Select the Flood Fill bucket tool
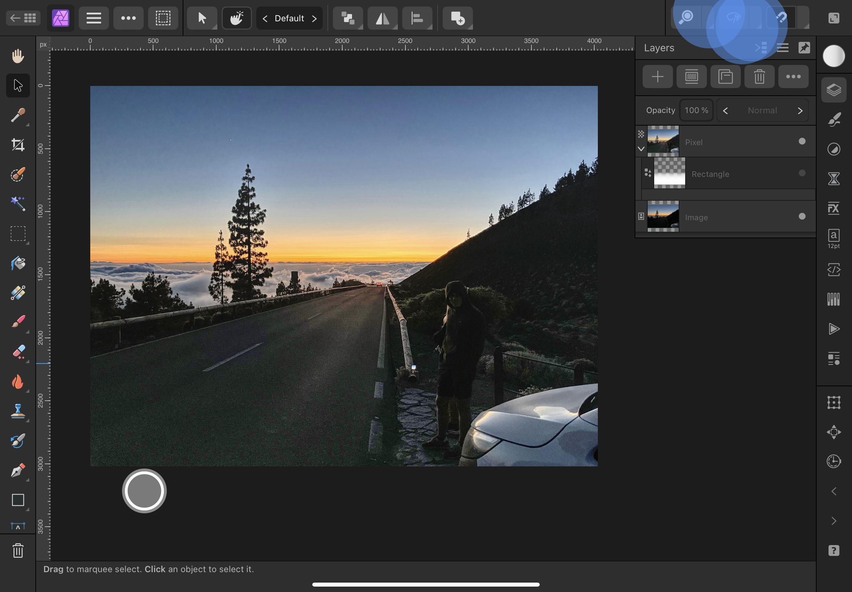 18,264
